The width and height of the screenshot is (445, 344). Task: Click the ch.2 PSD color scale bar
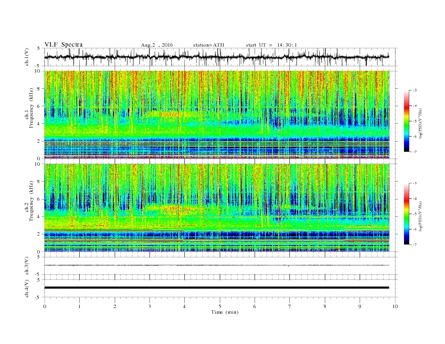coord(406,214)
